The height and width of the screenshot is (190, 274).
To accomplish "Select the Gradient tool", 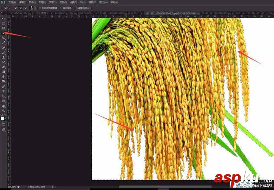I will pos(3,72).
